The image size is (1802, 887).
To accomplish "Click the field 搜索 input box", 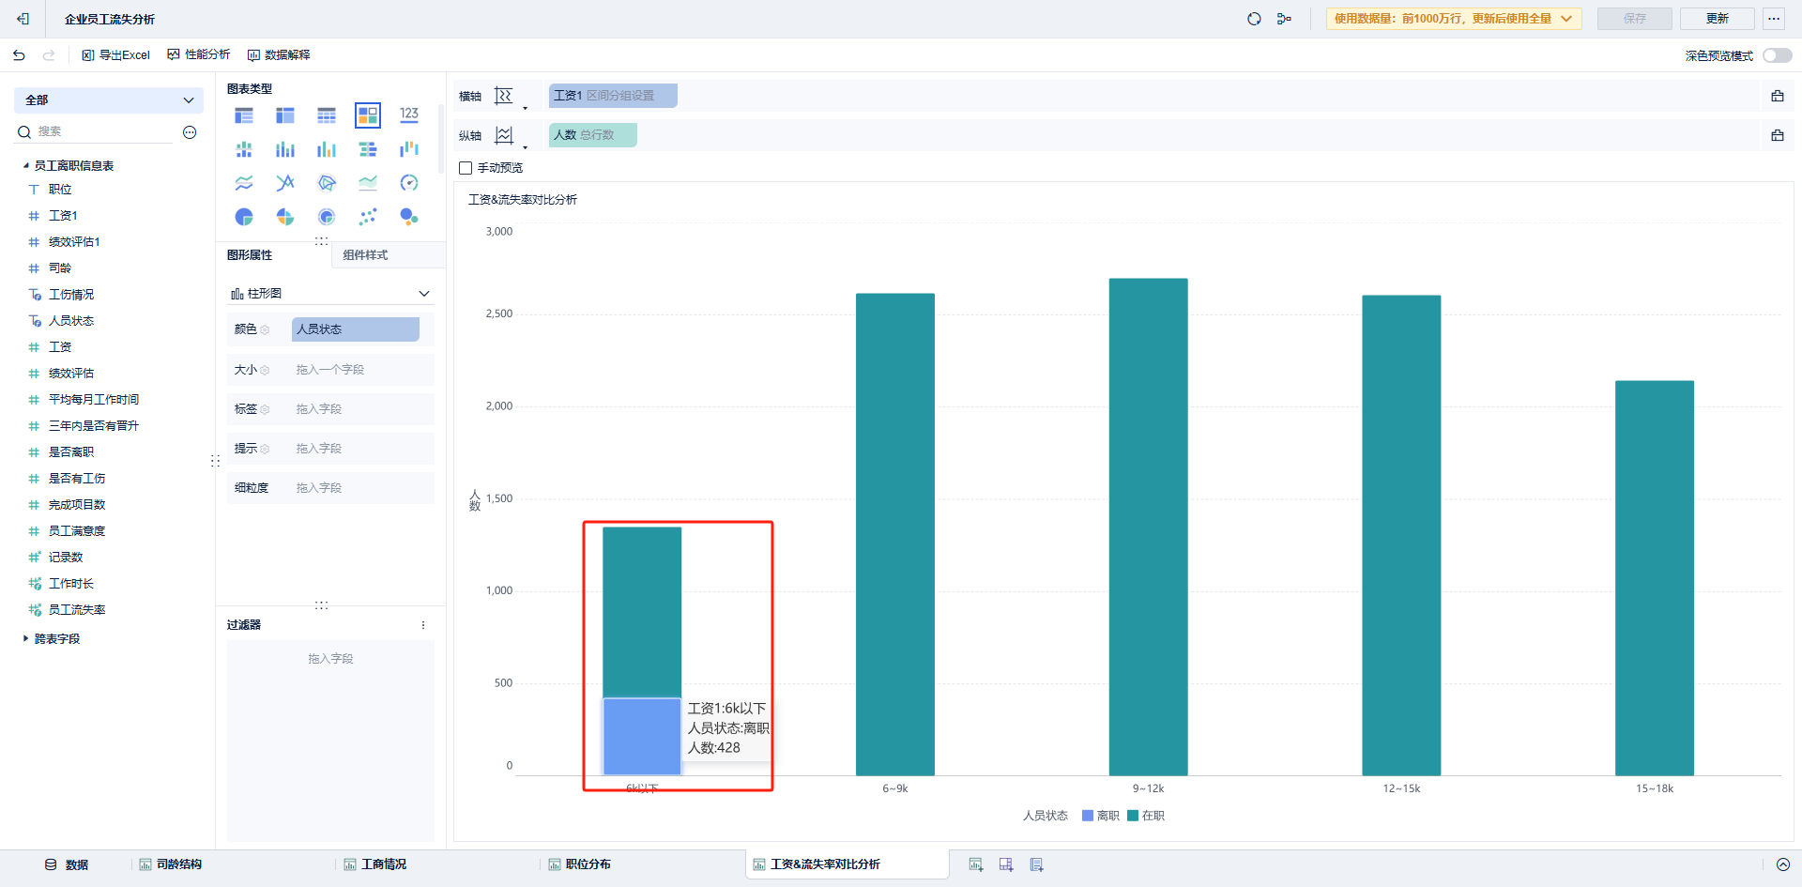I will (103, 131).
